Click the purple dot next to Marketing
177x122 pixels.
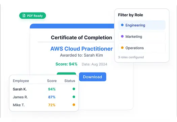pos(122,36)
